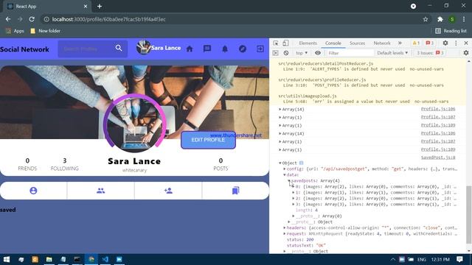Image resolution: width=472 pixels, height=265 pixels.
Task: Open source link SavedPost.js:8
Action: (x=438, y=158)
